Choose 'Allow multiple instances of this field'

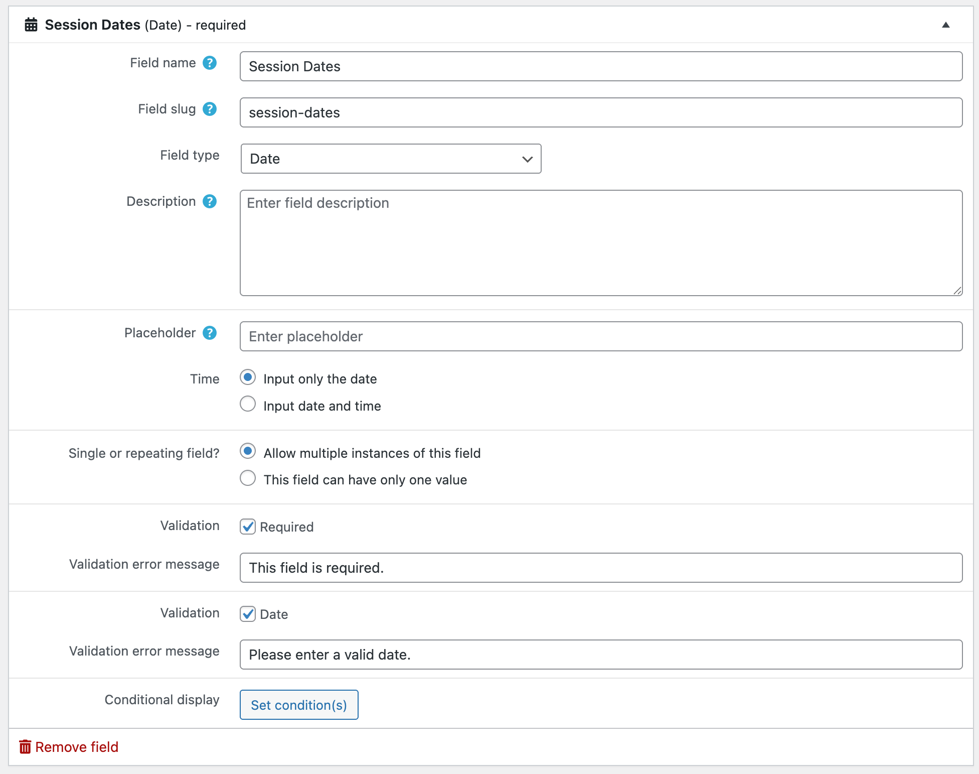pos(248,451)
